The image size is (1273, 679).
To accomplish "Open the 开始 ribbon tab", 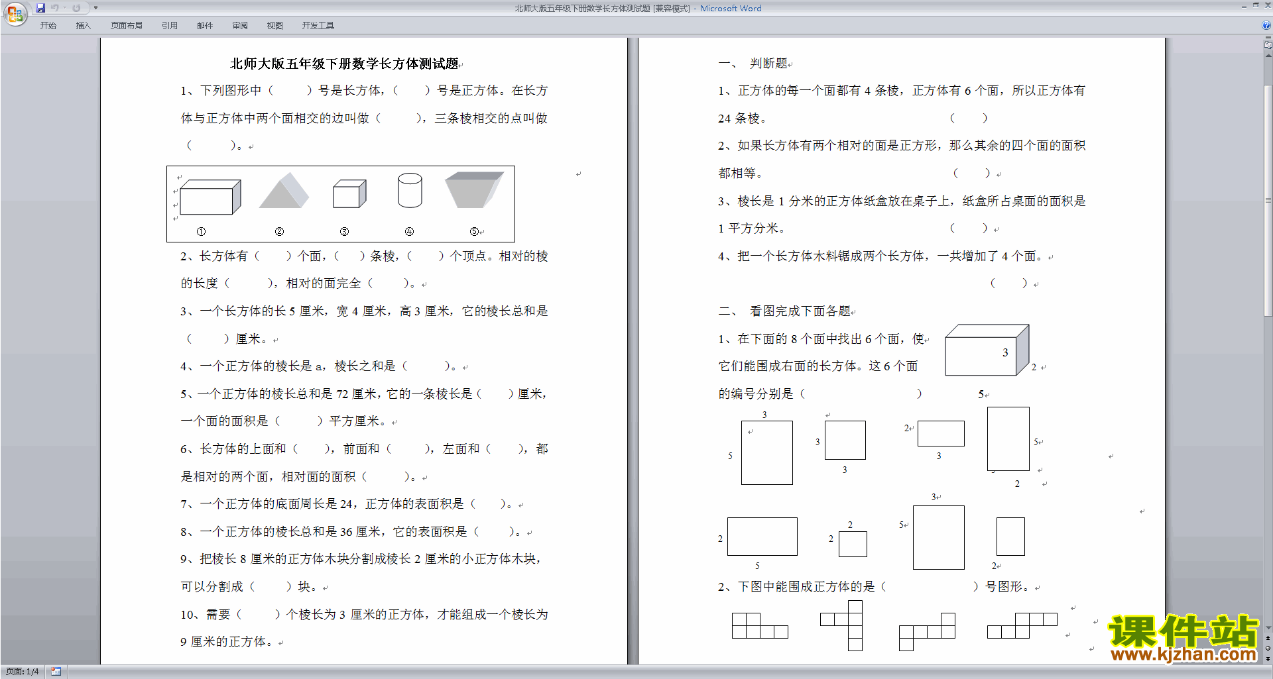I will [x=48, y=26].
